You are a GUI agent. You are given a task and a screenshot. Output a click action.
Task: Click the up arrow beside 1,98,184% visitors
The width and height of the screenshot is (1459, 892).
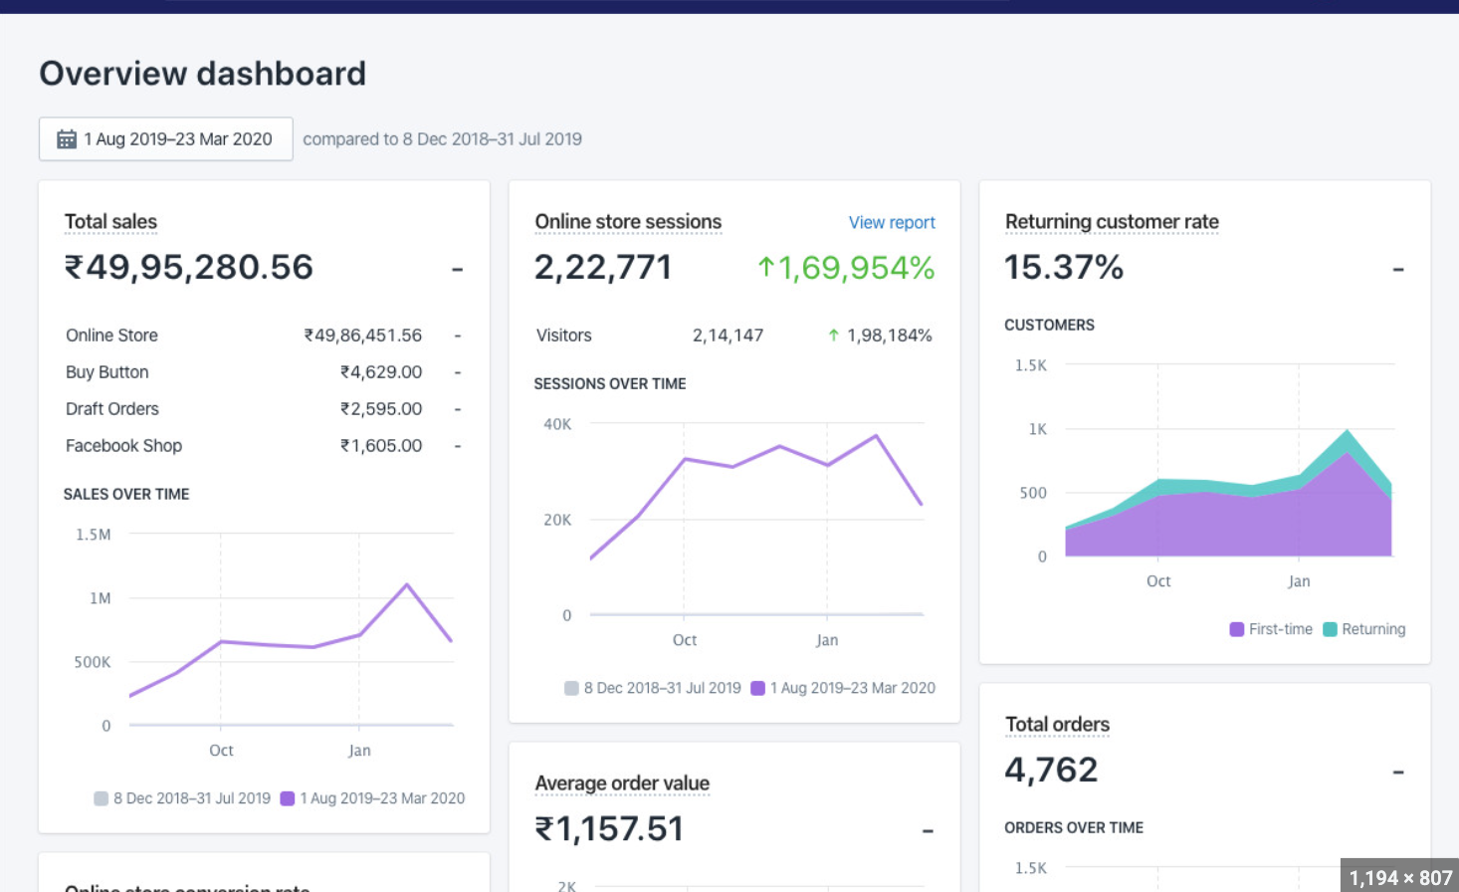pos(833,335)
